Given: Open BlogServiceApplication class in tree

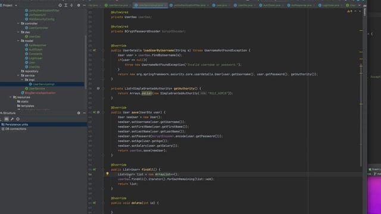Looking at the screenshot, I should pyautogui.click(x=38, y=93).
